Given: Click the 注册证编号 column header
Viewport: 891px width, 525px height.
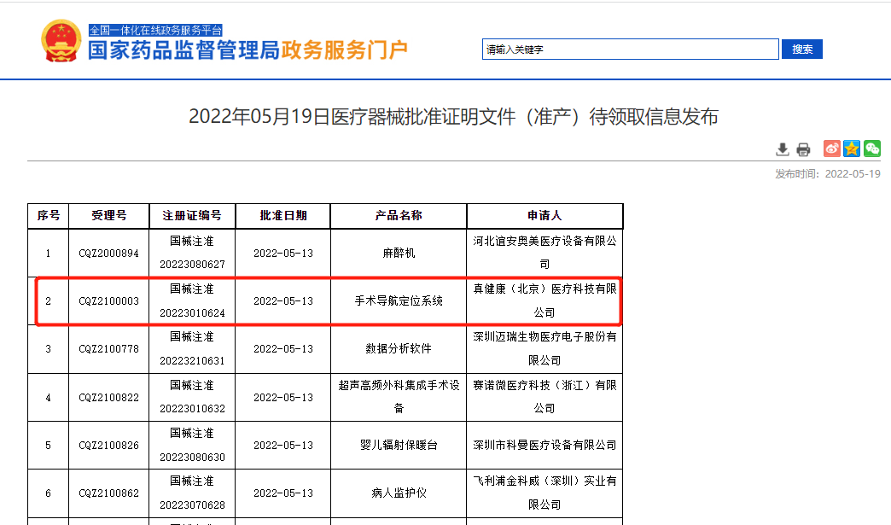Looking at the screenshot, I should coord(192,216).
